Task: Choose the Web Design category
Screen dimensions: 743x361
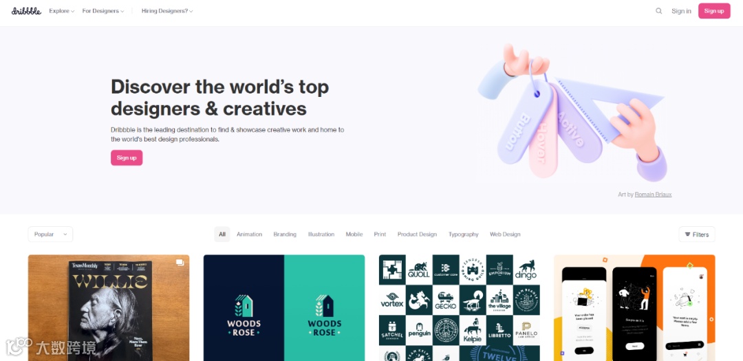Action: 505,234
